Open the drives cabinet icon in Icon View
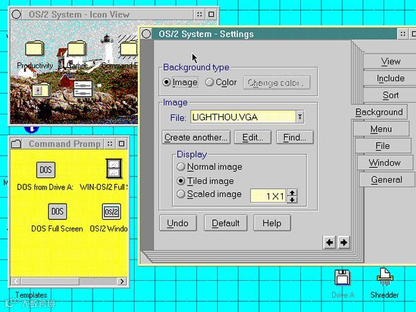 [x=83, y=89]
